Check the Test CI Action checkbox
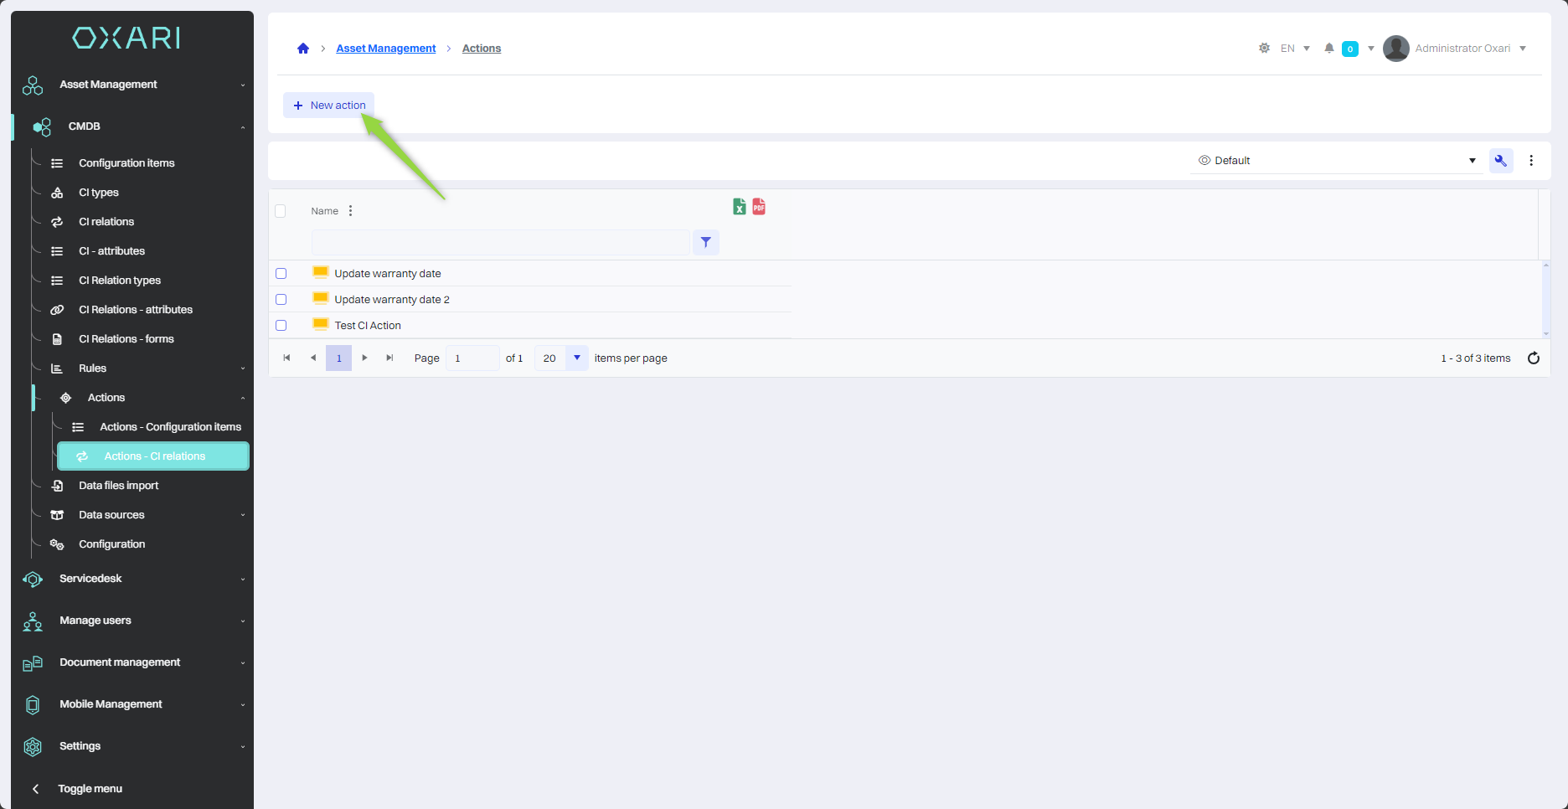This screenshot has height=809, width=1568. click(x=281, y=326)
